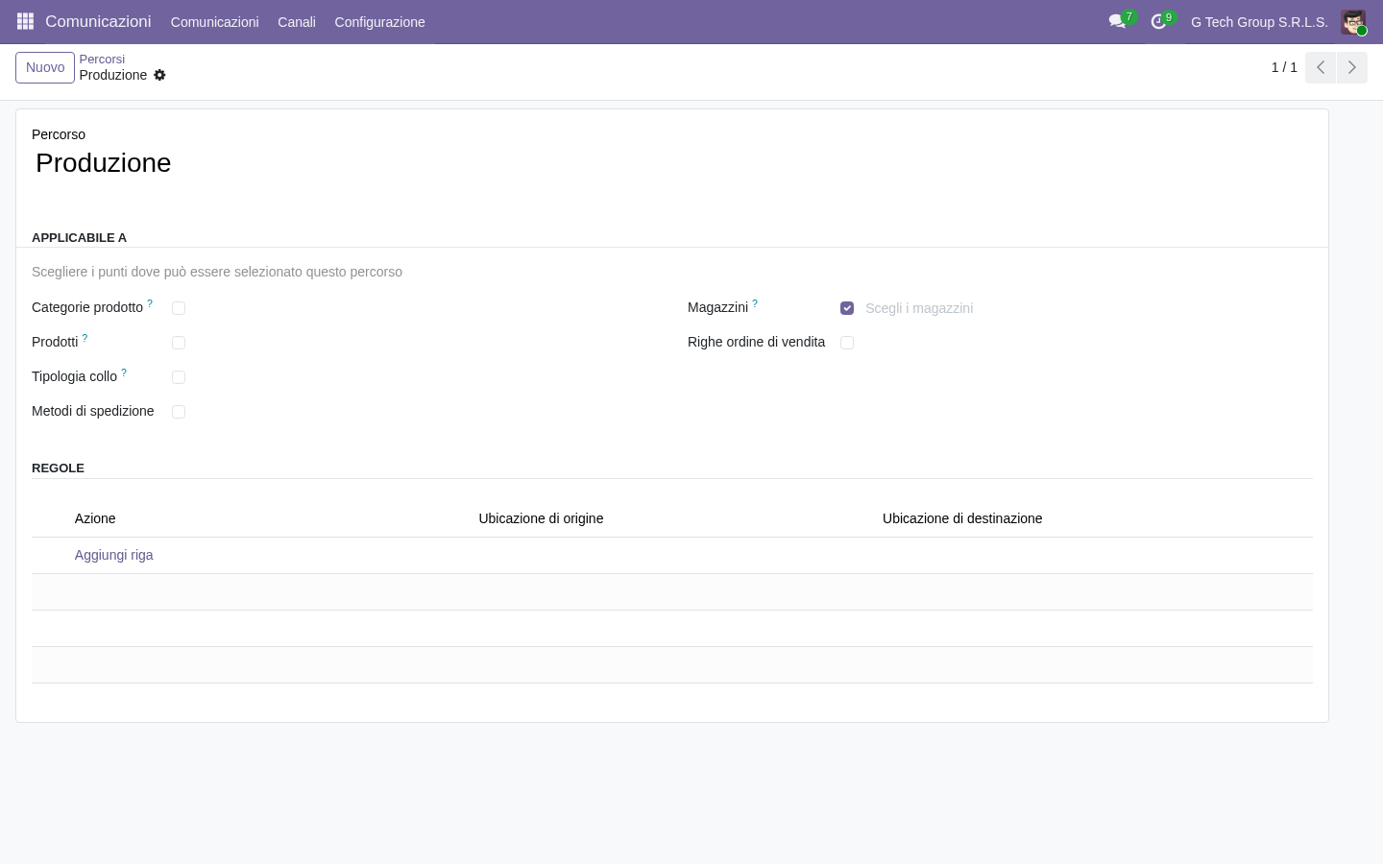Edit the Produzione route name field
1383x864 pixels.
pos(672,163)
